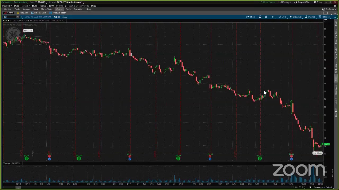Expand the symbol selector dropdown arrow
The height and width of the screenshot is (190, 339).
(x=18, y=17)
